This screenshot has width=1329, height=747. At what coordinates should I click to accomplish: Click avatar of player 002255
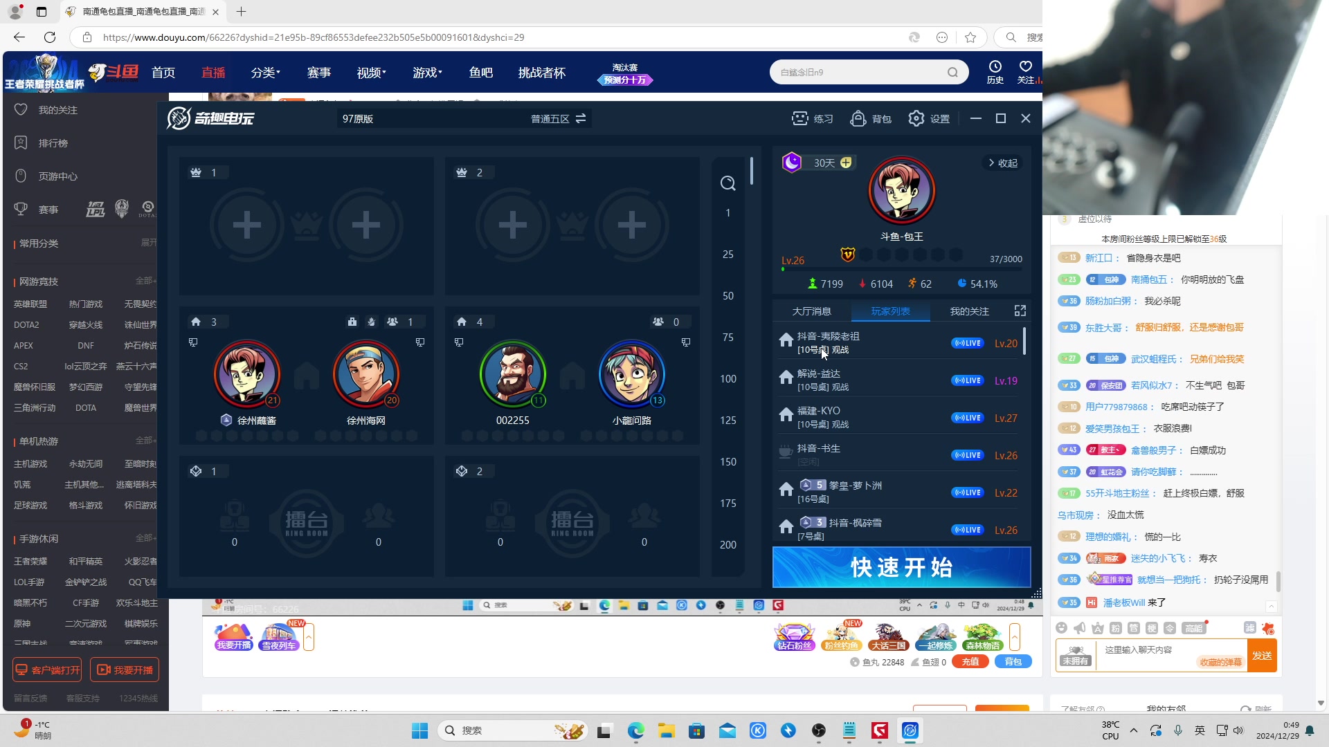[513, 374]
